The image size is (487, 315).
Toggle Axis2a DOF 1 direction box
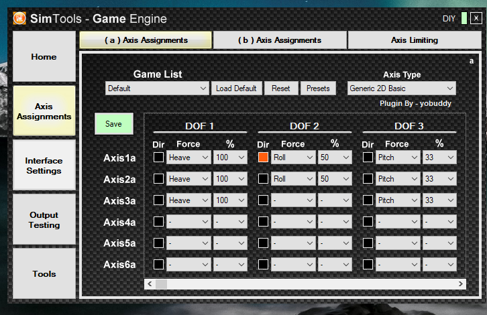coord(158,179)
